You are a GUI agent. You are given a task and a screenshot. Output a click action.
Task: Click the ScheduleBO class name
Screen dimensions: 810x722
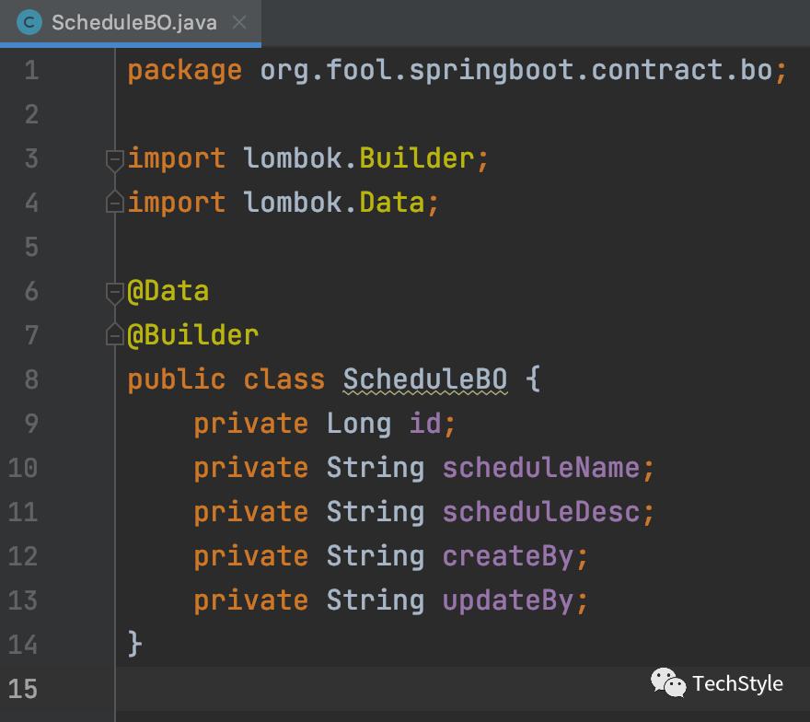(x=425, y=379)
